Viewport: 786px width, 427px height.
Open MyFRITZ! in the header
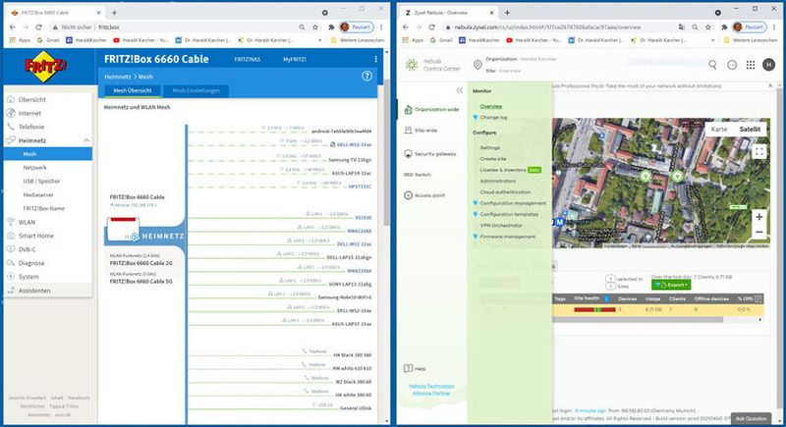coord(294,59)
